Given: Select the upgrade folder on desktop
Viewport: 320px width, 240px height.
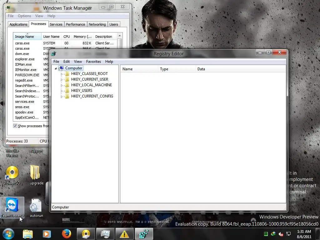Looking at the screenshot, I should pyautogui.click(x=37, y=175).
